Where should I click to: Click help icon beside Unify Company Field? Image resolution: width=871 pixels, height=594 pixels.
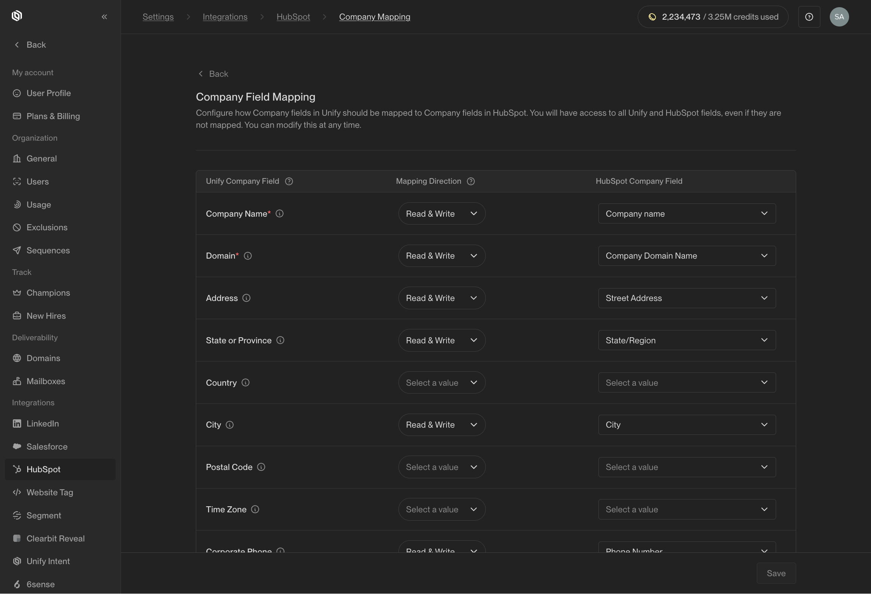click(x=289, y=181)
